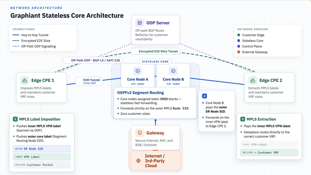This screenshot has height=175, width=311.
Task: Click the Core Node A name
Action: click(x=138, y=79)
